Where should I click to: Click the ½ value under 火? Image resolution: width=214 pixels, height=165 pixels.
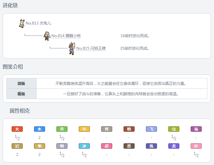[17, 138]
